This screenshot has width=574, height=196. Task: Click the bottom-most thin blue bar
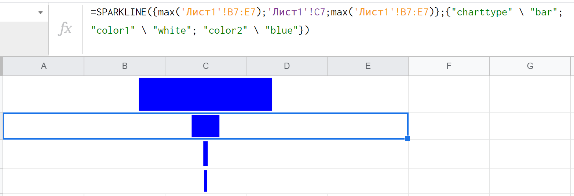tap(205, 181)
